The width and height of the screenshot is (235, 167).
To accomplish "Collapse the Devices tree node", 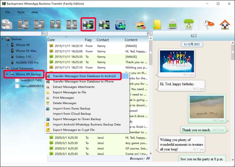I will (x=2, y=39).
